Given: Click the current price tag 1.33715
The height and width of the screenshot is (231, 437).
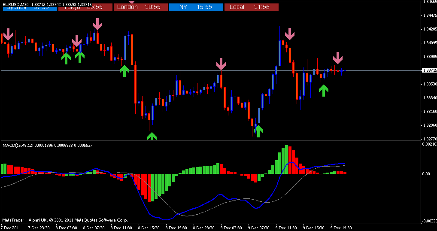Looking at the screenshot, I should [429, 70].
